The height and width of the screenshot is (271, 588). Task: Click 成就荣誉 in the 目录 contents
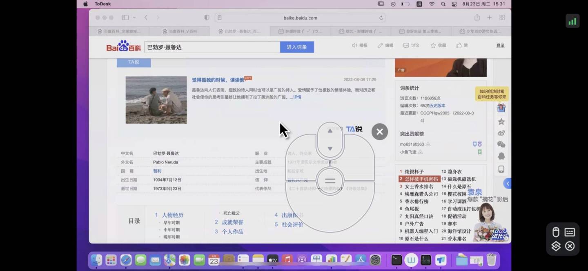click(x=232, y=223)
